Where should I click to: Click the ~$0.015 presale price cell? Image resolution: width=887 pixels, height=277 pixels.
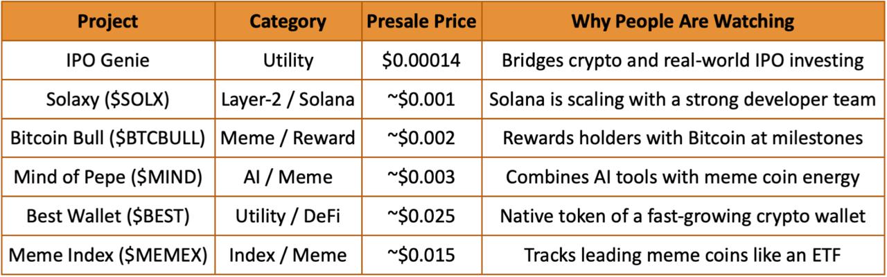coord(421,255)
